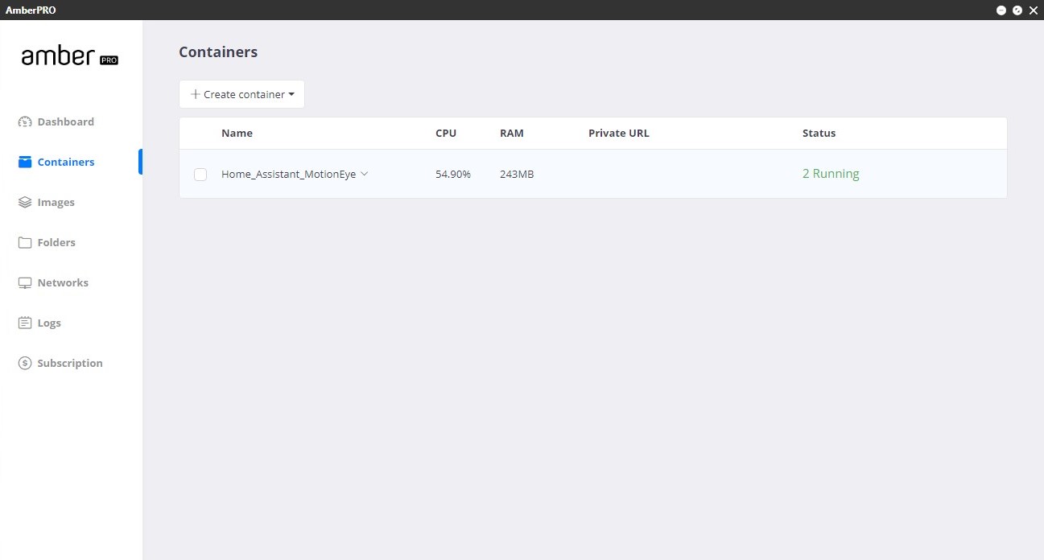
Task: Close the AmberPRO window
Action: (1034, 10)
